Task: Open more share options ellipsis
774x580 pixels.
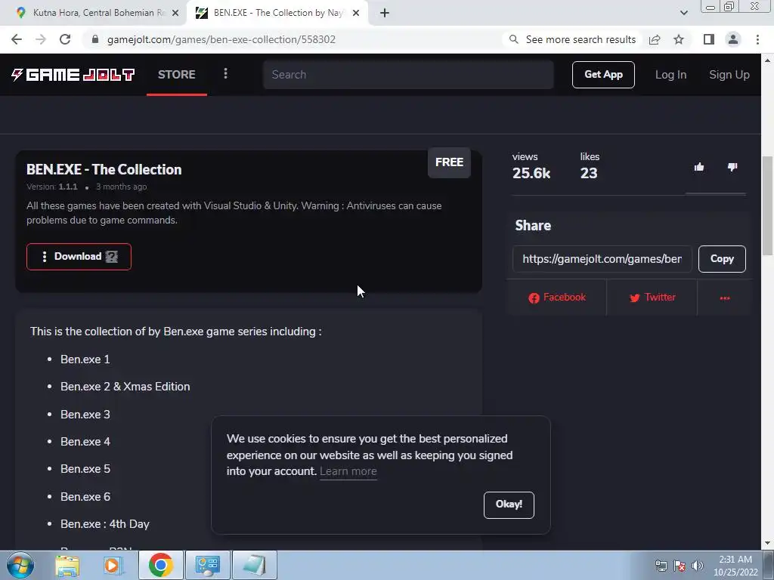Action: click(x=725, y=298)
